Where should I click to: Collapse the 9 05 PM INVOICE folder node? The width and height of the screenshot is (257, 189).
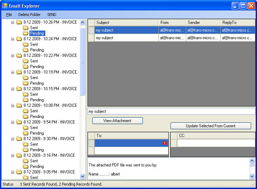pyautogui.click(x=12, y=172)
